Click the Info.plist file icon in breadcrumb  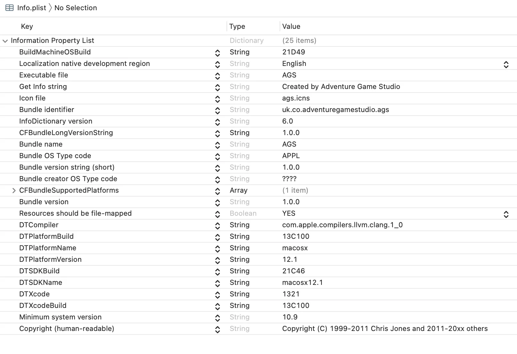[x=9, y=8]
